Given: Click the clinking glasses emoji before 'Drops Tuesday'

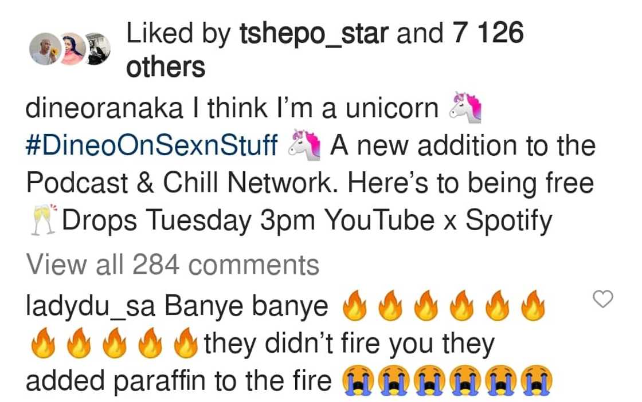Looking at the screenshot, I should click(x=42, y=219).
